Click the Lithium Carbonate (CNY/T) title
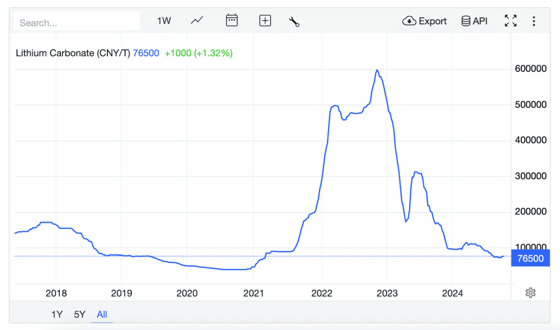The height and width of the screenshot is (330, 560). pyautogui.click(x=73, y=53)
